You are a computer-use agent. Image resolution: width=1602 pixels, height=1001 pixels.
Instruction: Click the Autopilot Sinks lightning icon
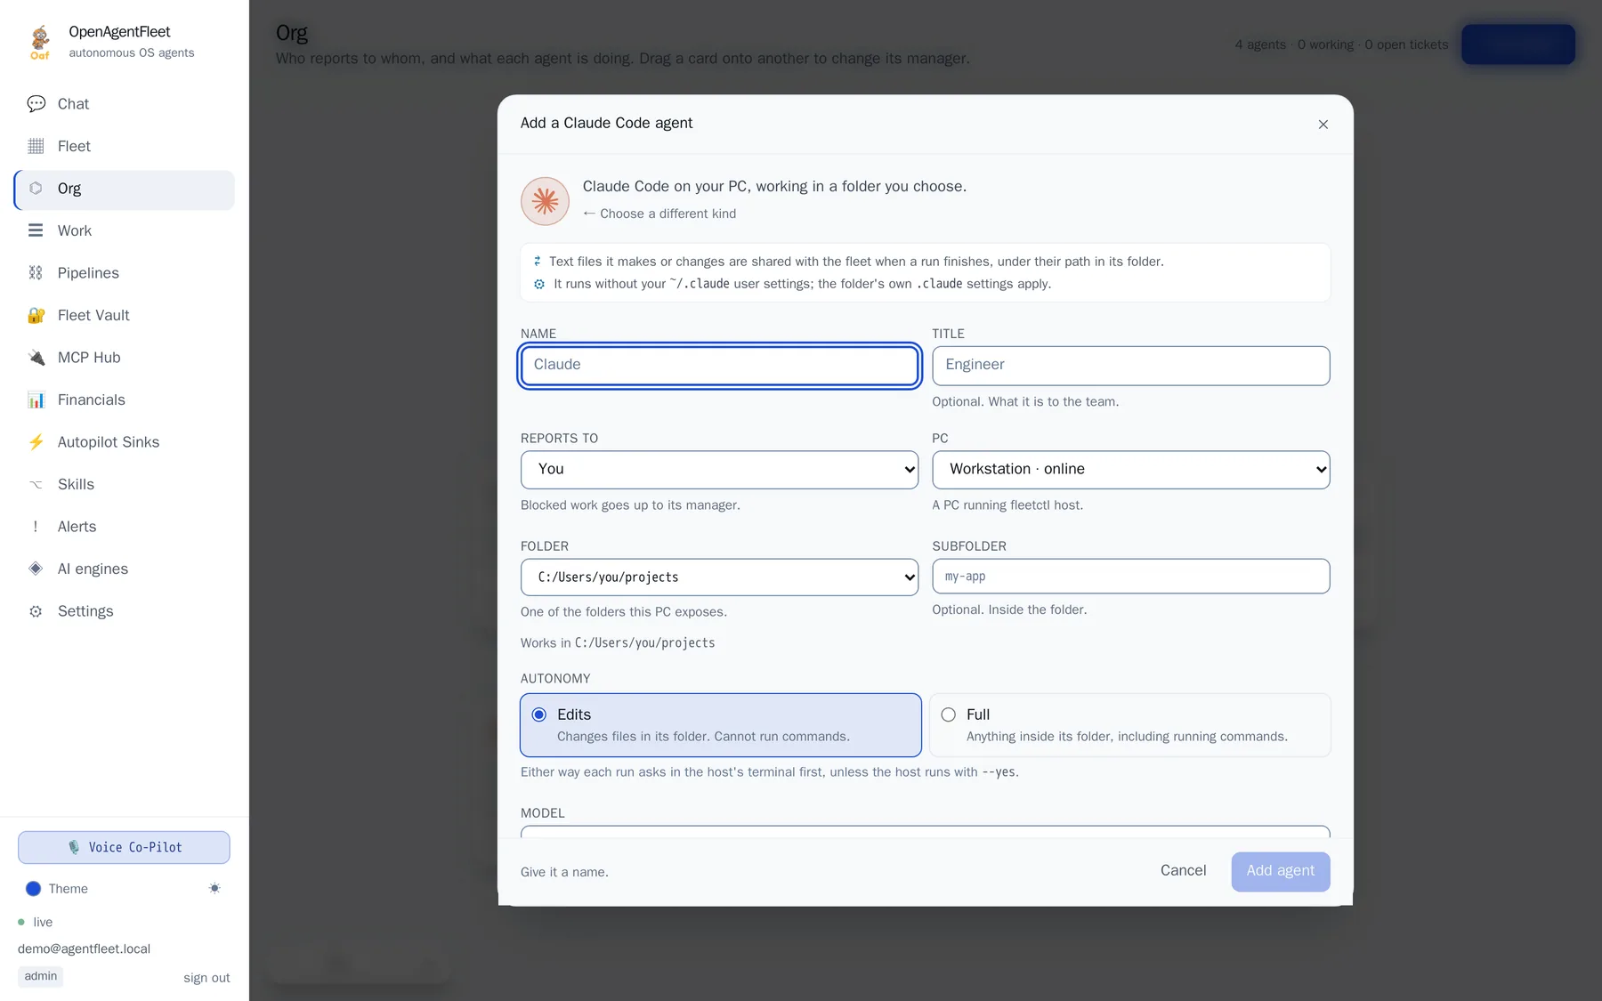(36, 442)
